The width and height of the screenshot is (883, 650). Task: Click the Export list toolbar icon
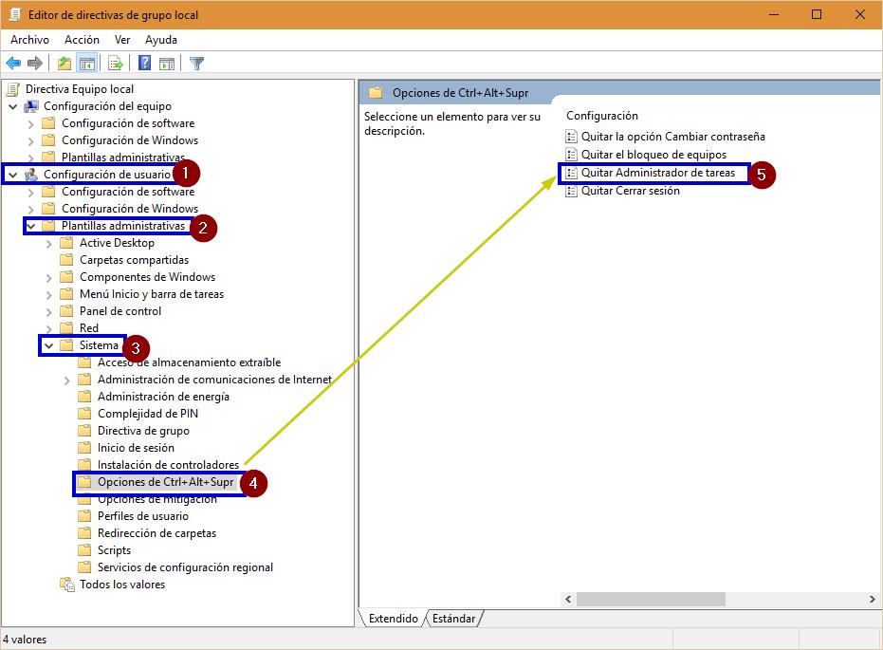coord(116,63)
